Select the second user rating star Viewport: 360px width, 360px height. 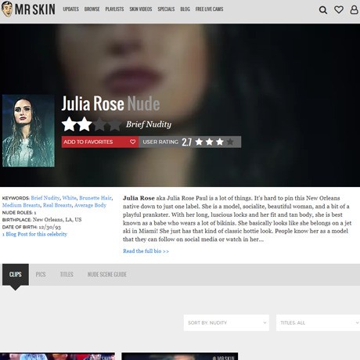209,142
